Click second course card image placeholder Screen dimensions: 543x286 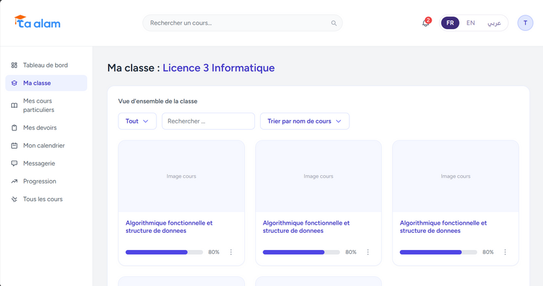318,177
